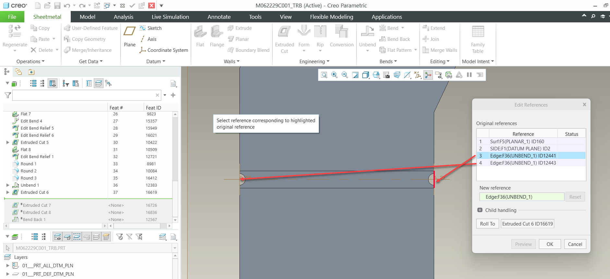The height and width of the screenshot is (279, 610).
Task: Switch to the Flexible Modeling tab
Action: (x=331, y=17)
